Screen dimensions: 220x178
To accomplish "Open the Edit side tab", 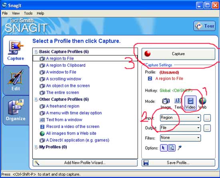I will click(x=16, y=80).
